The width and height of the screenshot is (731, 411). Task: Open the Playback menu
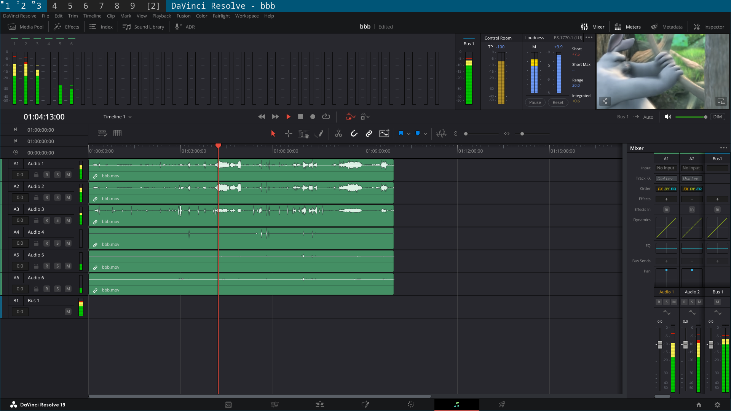pyautogui.click(x=162, y=16)
